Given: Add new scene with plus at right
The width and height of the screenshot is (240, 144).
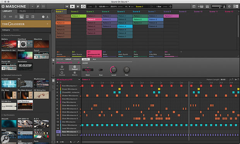Looking at the screenshot, I should (238, 12).
